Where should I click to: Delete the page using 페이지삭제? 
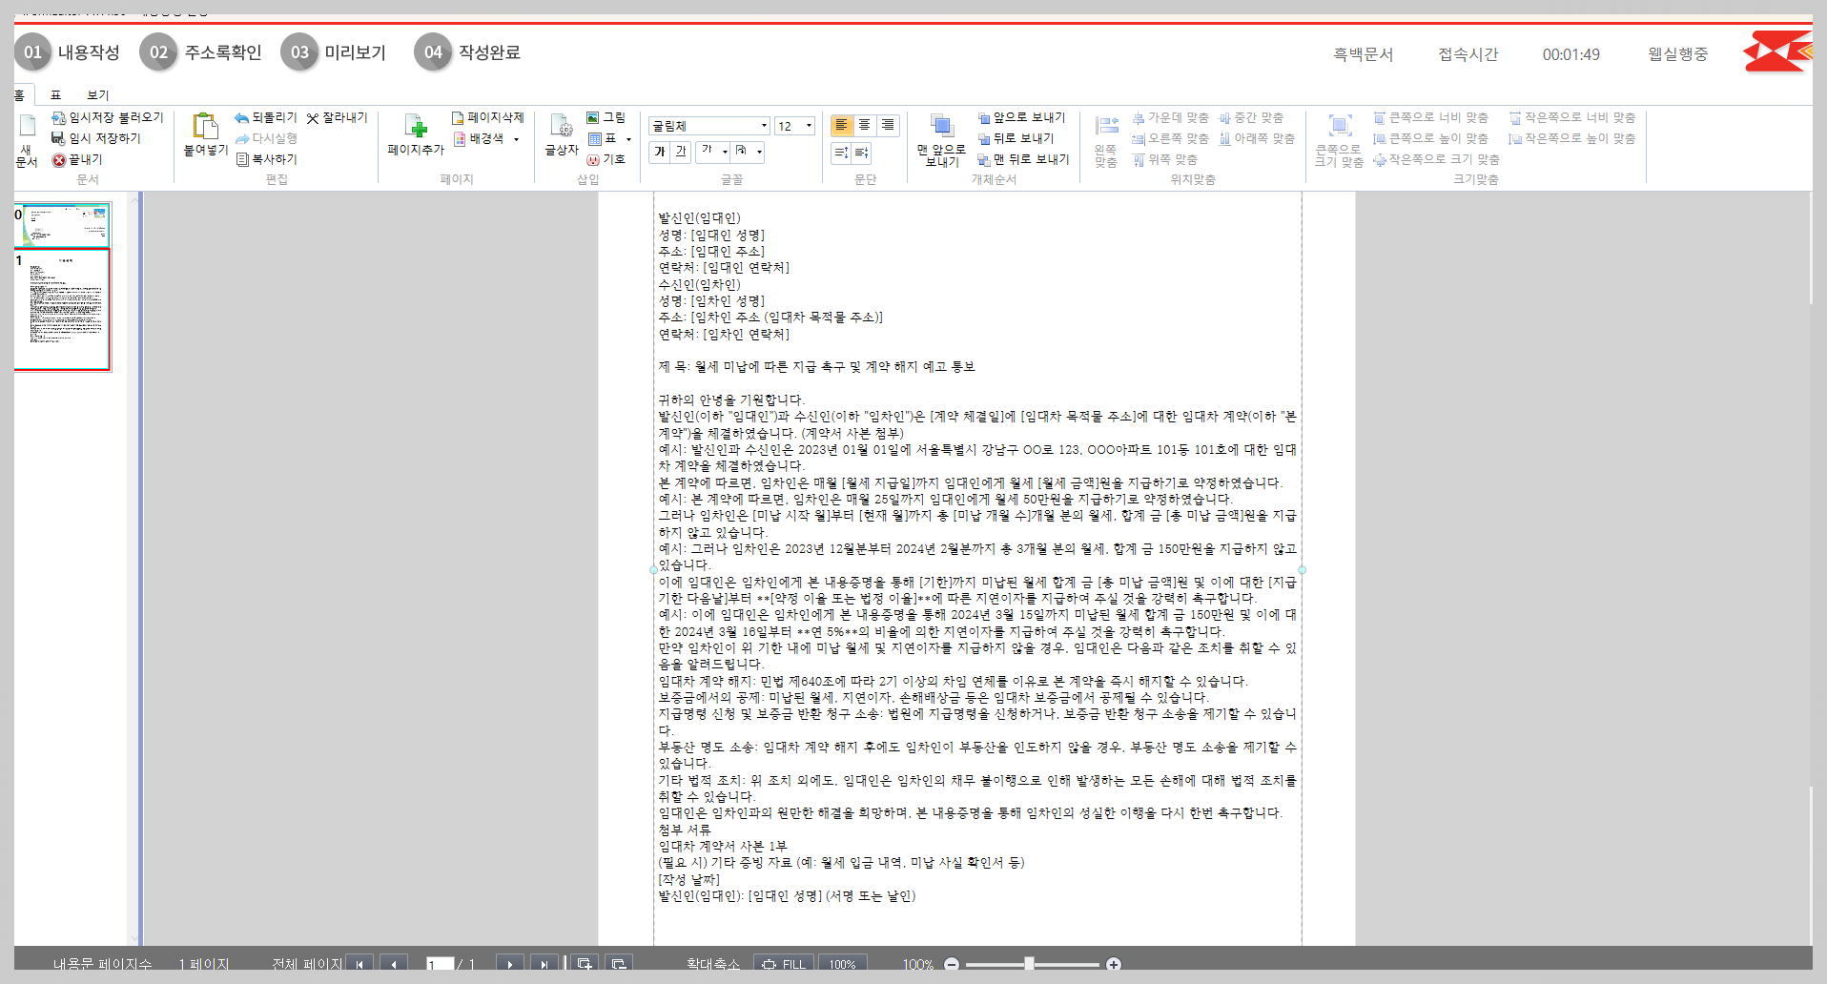coord(488,117)
